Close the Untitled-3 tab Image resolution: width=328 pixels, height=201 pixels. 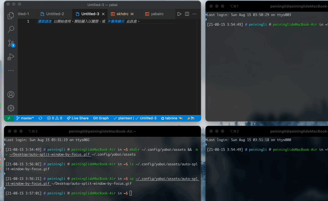(x=103, y=14)
